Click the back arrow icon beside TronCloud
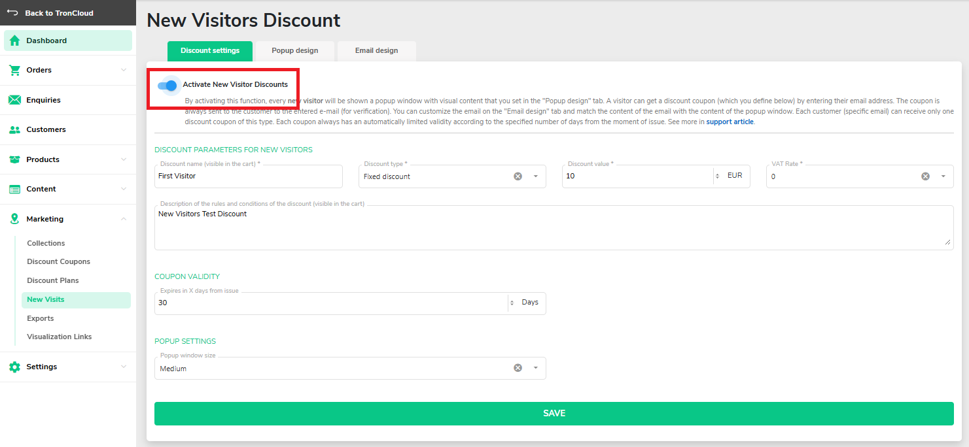Screen dimensions: 969x447 [x=12, y=12]
